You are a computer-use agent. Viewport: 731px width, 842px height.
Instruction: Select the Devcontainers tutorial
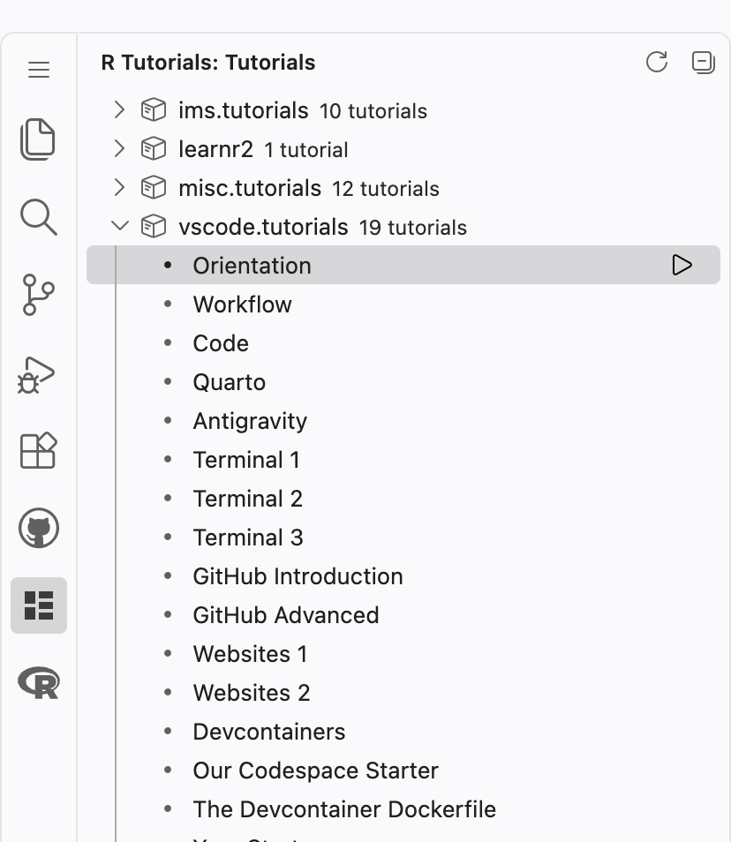coord(403,732)
